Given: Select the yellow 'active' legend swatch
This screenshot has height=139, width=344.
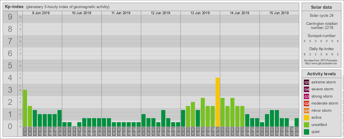Looking at the screenshot, I should tap(307, 118).
